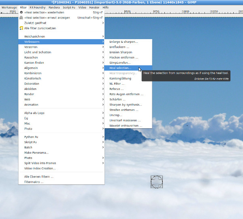This screenshot has height=219, width=243.
Task: Choose Entflackern ... filter
Action: click(128, 47)
